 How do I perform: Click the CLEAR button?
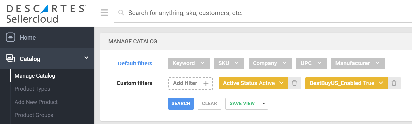(210, 103)
